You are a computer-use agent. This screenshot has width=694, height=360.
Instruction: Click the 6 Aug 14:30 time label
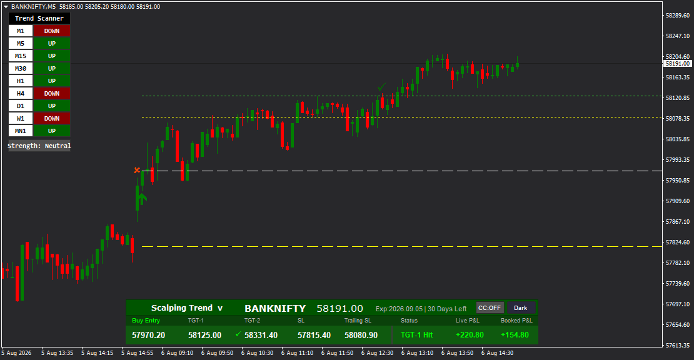(x=498, y=353)
